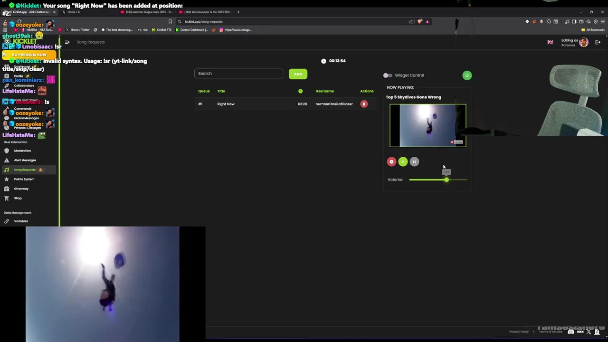Open the Leo AI sparkle icon

(x=589, y=21)
